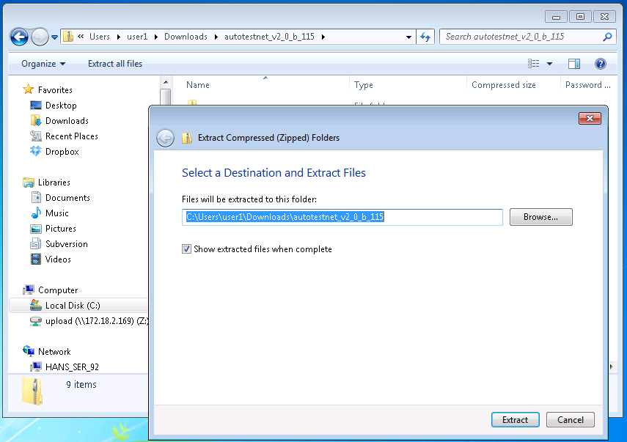This screenshot has height=442, width=627.
Task: Click the destination folder path field
Action: tap(342, 217)
